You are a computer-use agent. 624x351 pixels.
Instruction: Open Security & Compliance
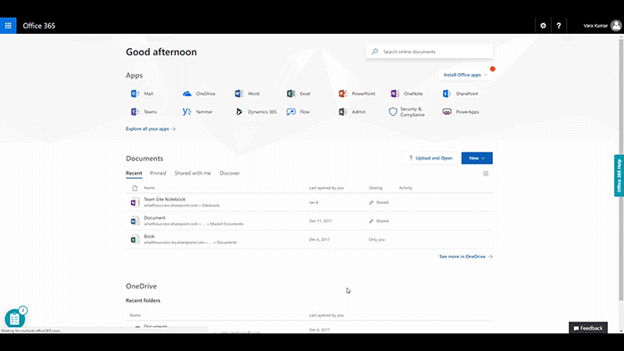click(x=406, y=111)
